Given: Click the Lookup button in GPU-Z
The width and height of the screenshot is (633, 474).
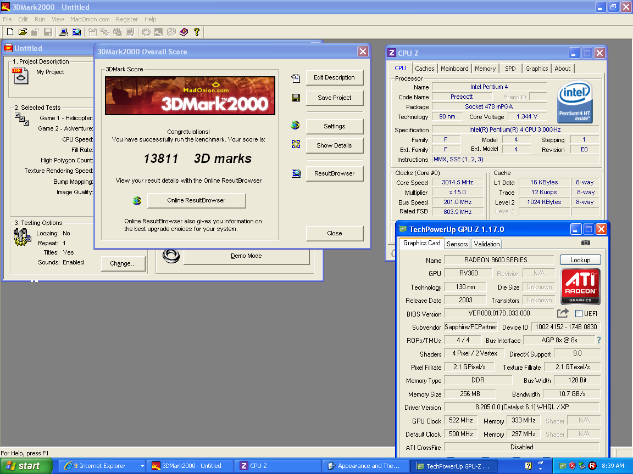Looking at the screenshot, I should 580,260.
